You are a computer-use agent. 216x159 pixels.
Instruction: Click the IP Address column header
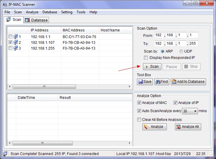point(45,30)
